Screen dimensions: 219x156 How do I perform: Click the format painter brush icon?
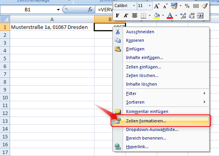pos(205,6)
